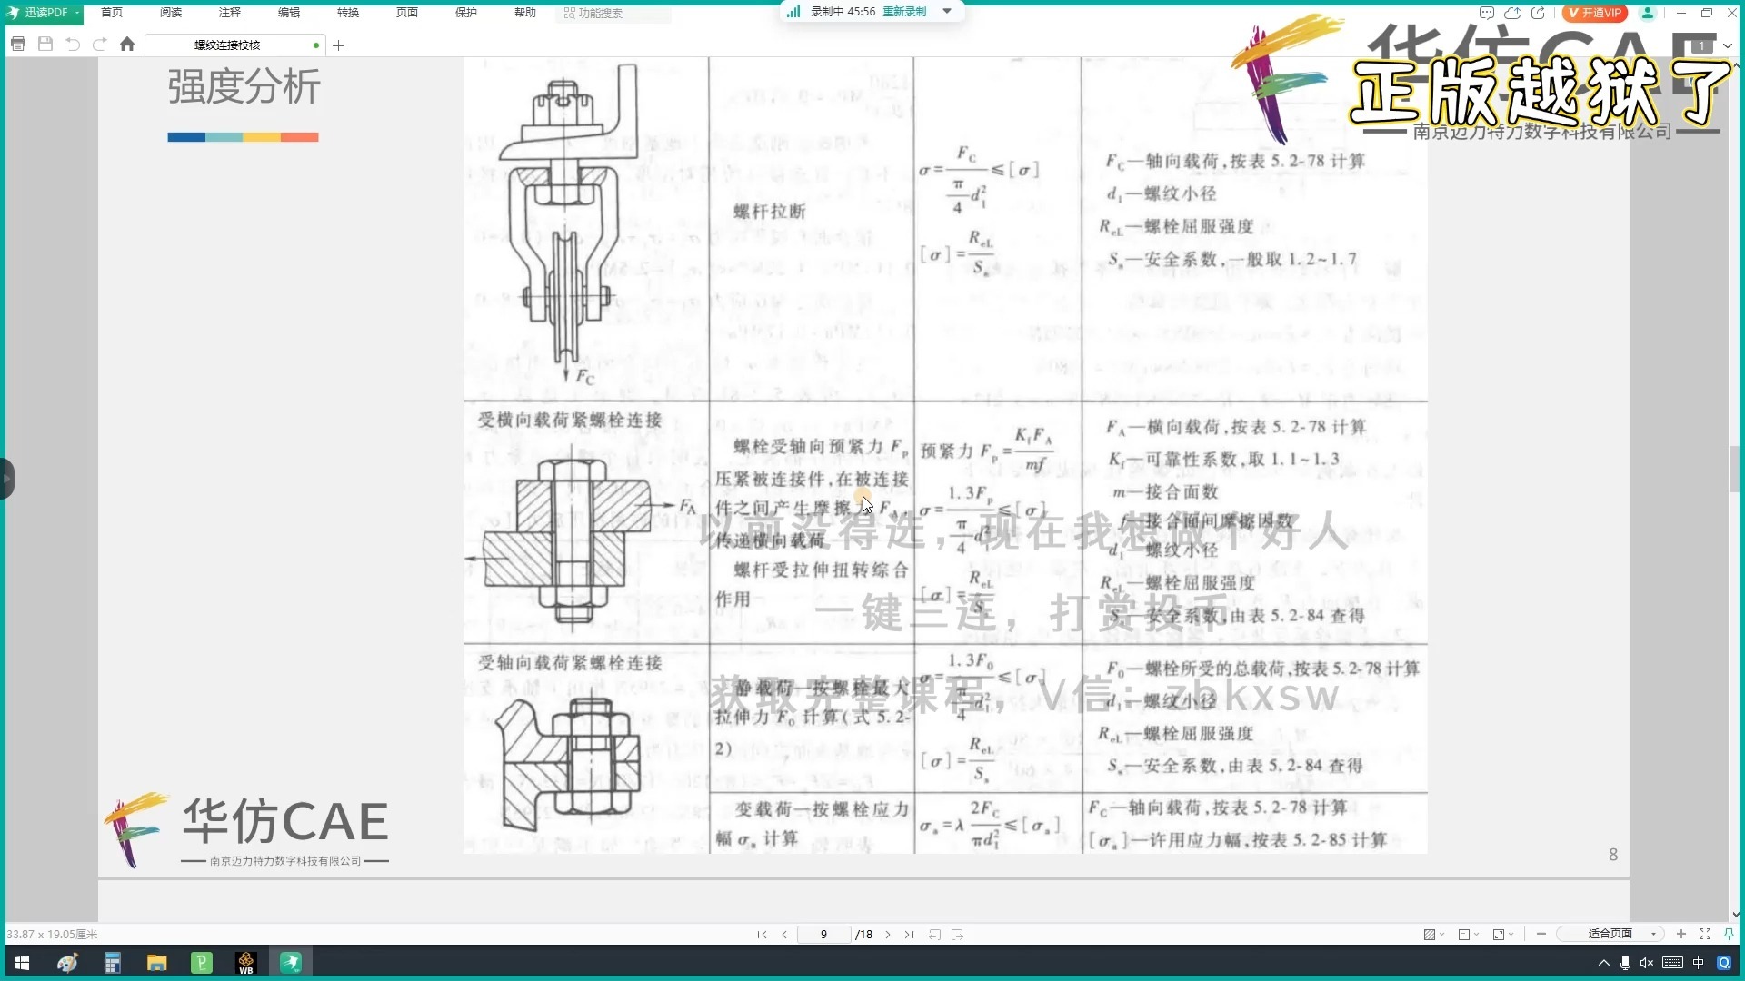Click the redo arrow icon
This screenshot has width=1745, height=981.
(100, 45)
